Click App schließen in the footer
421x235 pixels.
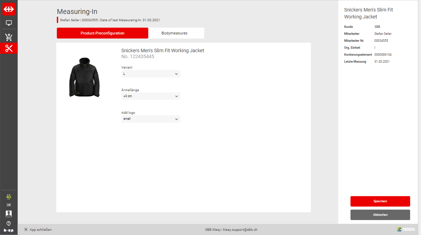pyautogui.click(x=38, y=230)
